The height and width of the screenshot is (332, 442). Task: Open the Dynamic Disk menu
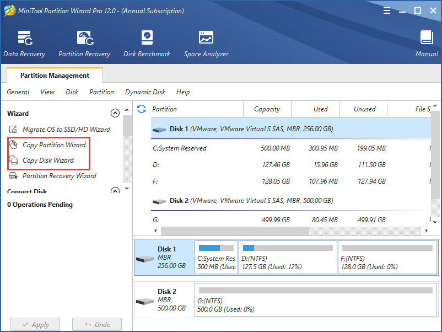(x=145, y=92)
